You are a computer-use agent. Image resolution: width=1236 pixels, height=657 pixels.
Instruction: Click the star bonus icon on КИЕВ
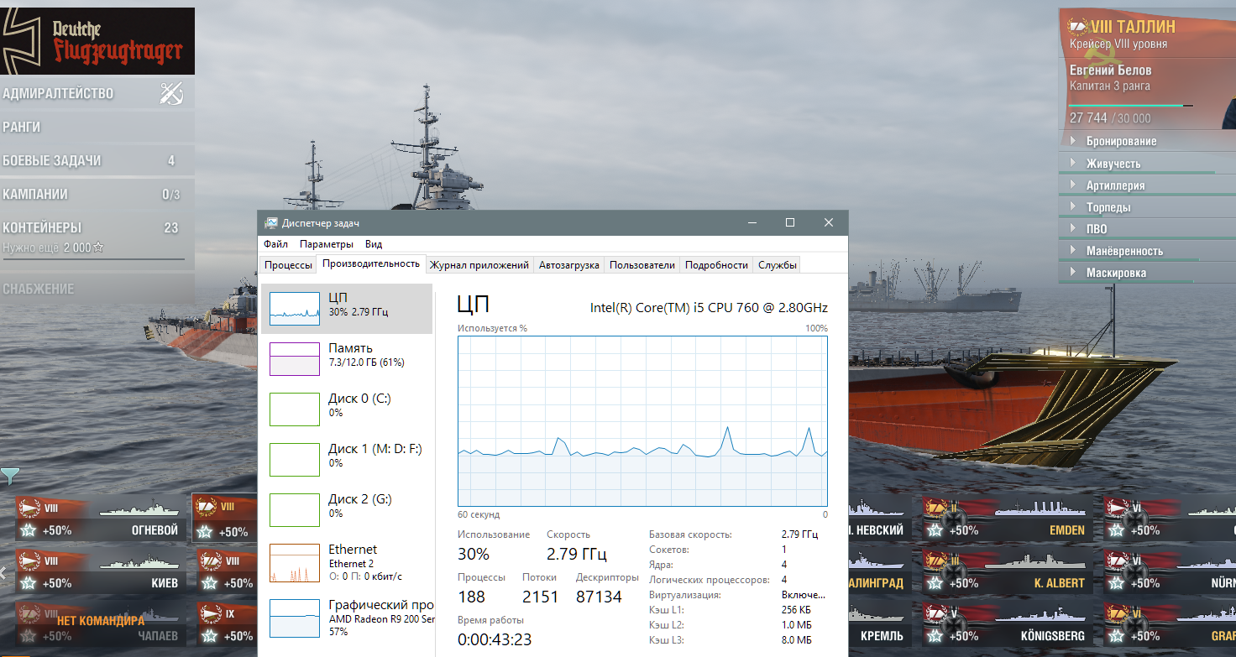[x=29, y=582]
